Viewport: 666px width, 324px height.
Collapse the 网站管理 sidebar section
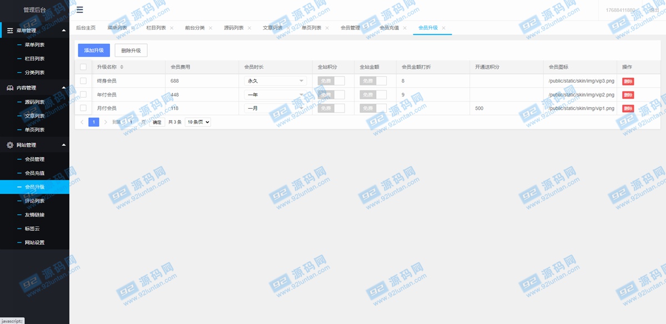34,145
